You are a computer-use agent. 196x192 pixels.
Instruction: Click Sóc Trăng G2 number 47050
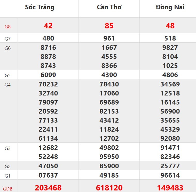[x=48, y=166]
